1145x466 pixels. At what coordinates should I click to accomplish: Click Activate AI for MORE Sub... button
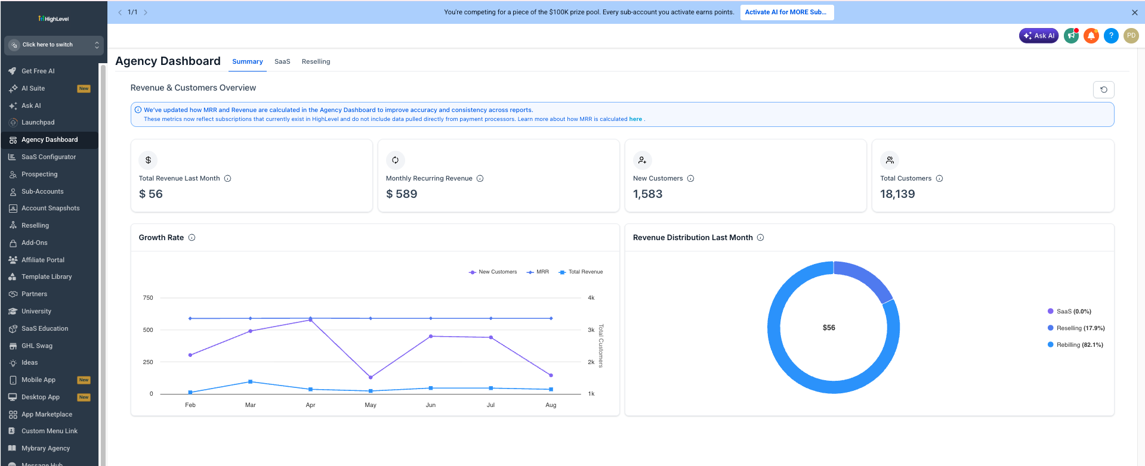pyautogui.click(x=787, y=13)
